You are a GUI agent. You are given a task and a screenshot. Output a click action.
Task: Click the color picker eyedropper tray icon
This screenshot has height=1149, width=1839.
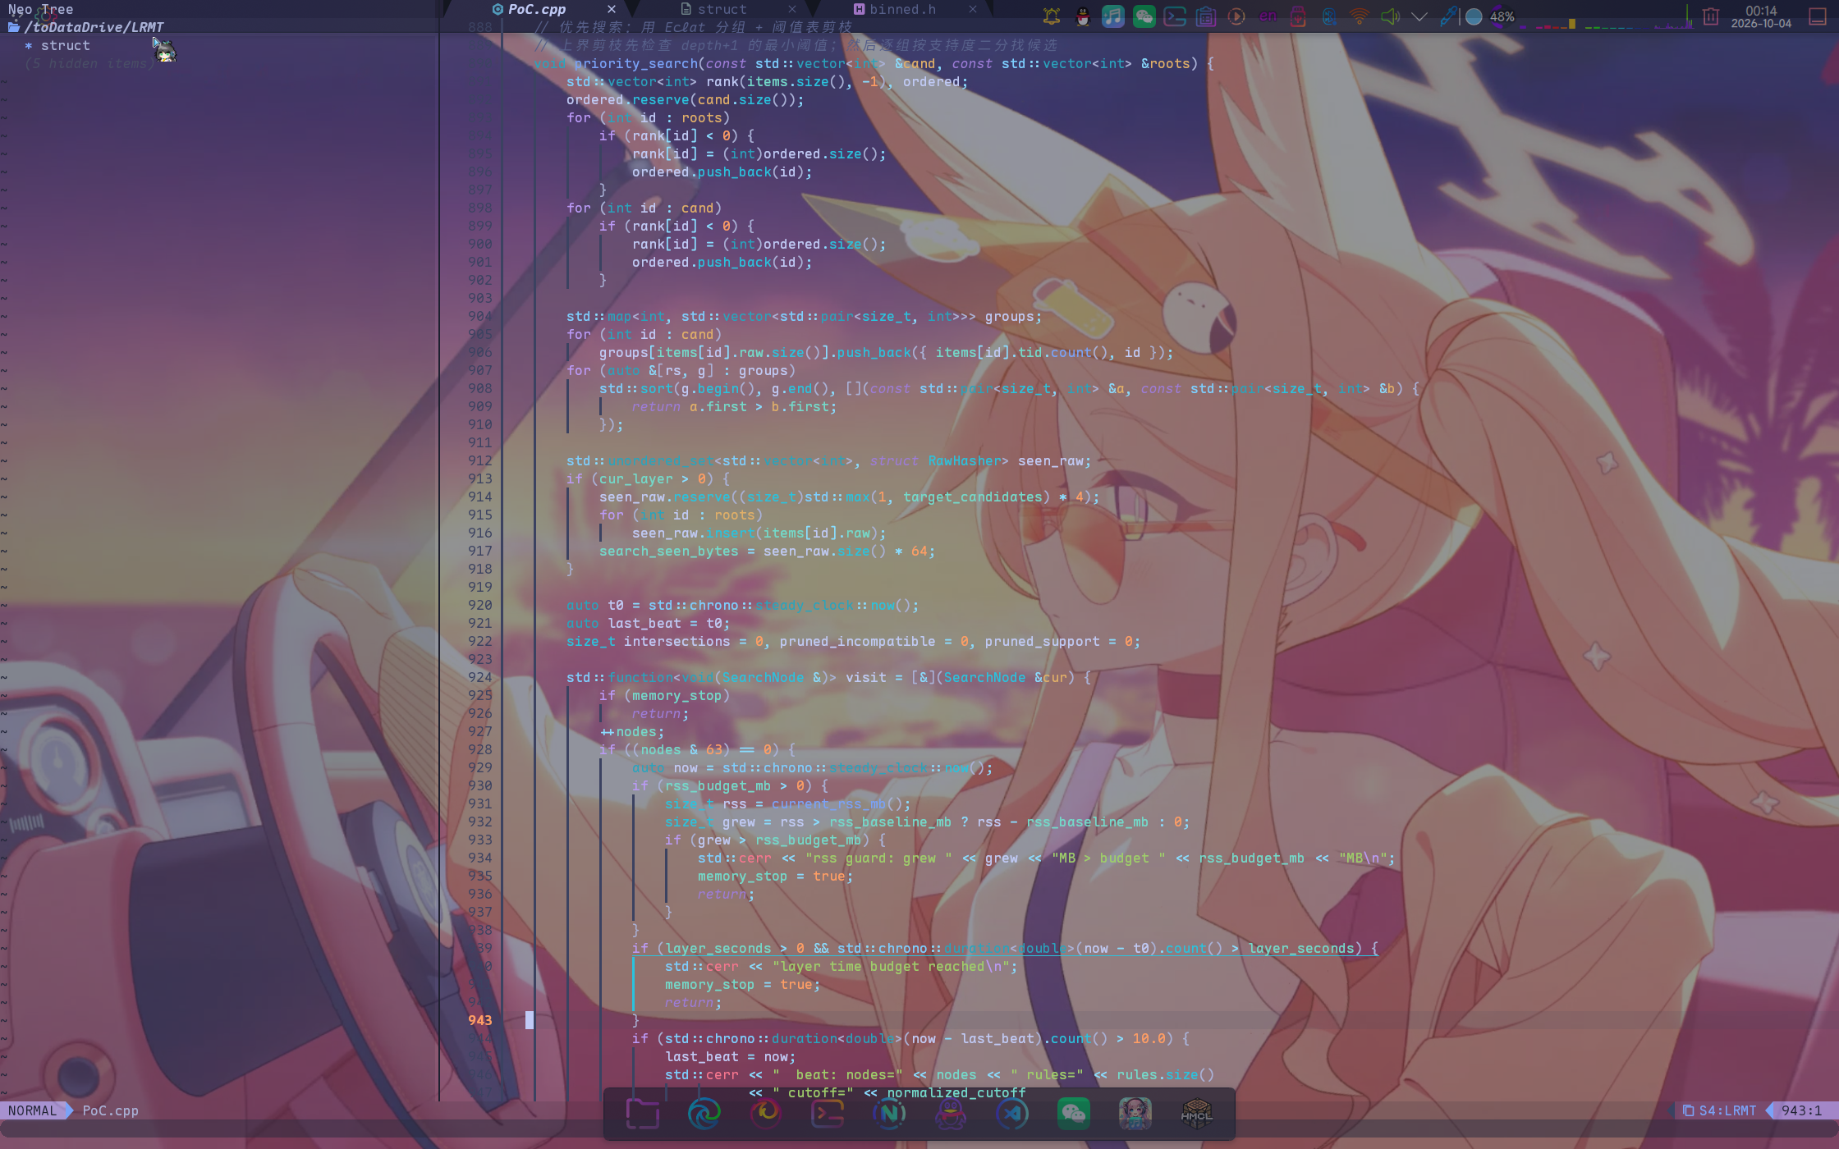(x=1448, y=16)
